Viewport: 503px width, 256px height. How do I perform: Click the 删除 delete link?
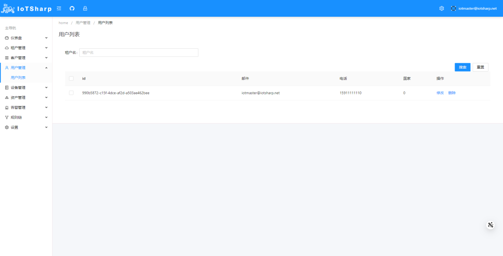coord(452,93)
